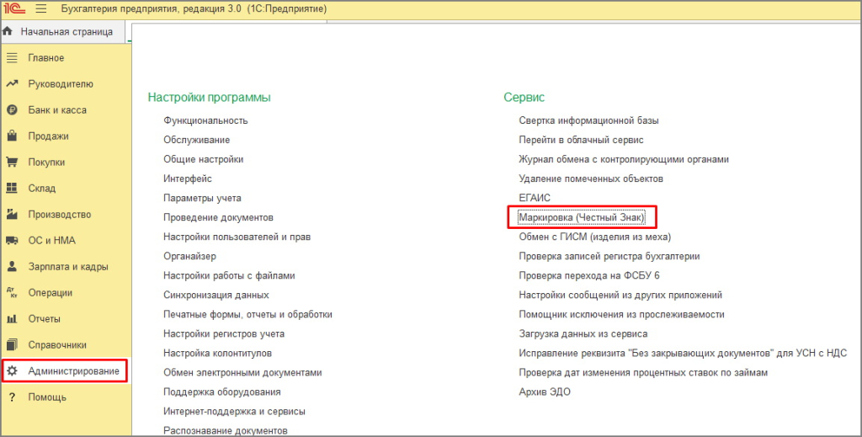Viewport: 862px width, 437px height.
Task: Open Настройка колонтитулов link
Action: (x=218, y=353)
